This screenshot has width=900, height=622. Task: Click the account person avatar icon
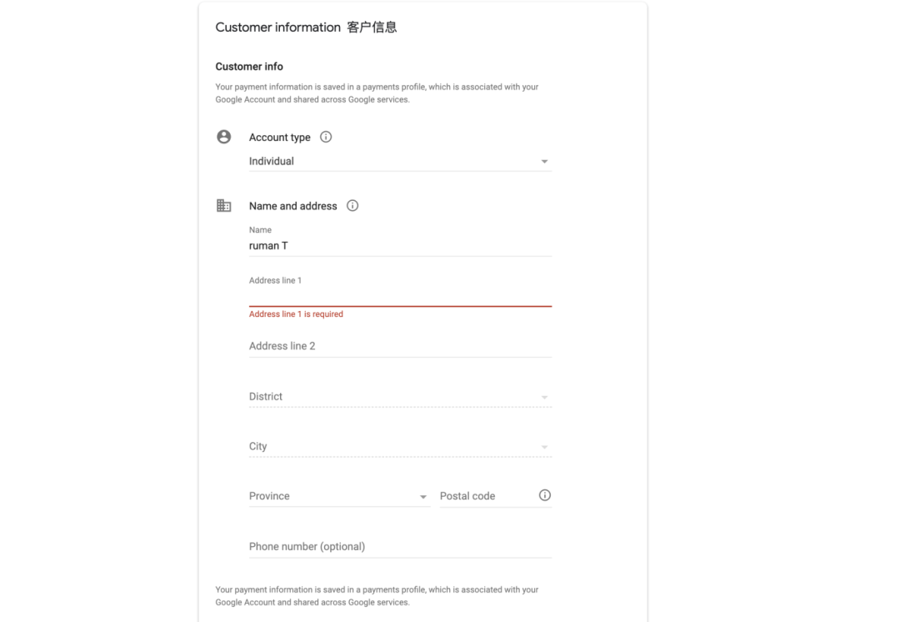pyautogui.click(x=224, y=137)
